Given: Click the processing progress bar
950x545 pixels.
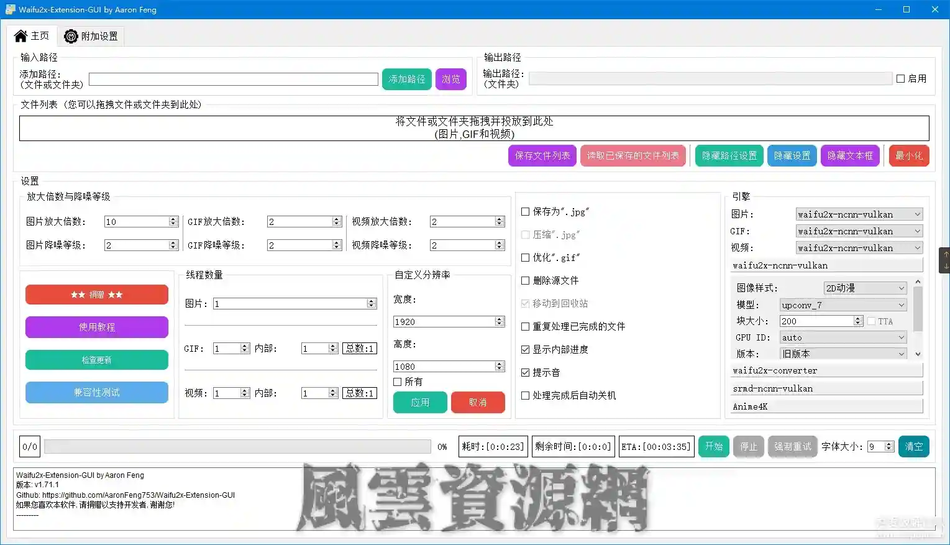Looking at the screenshot, I should click(x=237, y=447).
